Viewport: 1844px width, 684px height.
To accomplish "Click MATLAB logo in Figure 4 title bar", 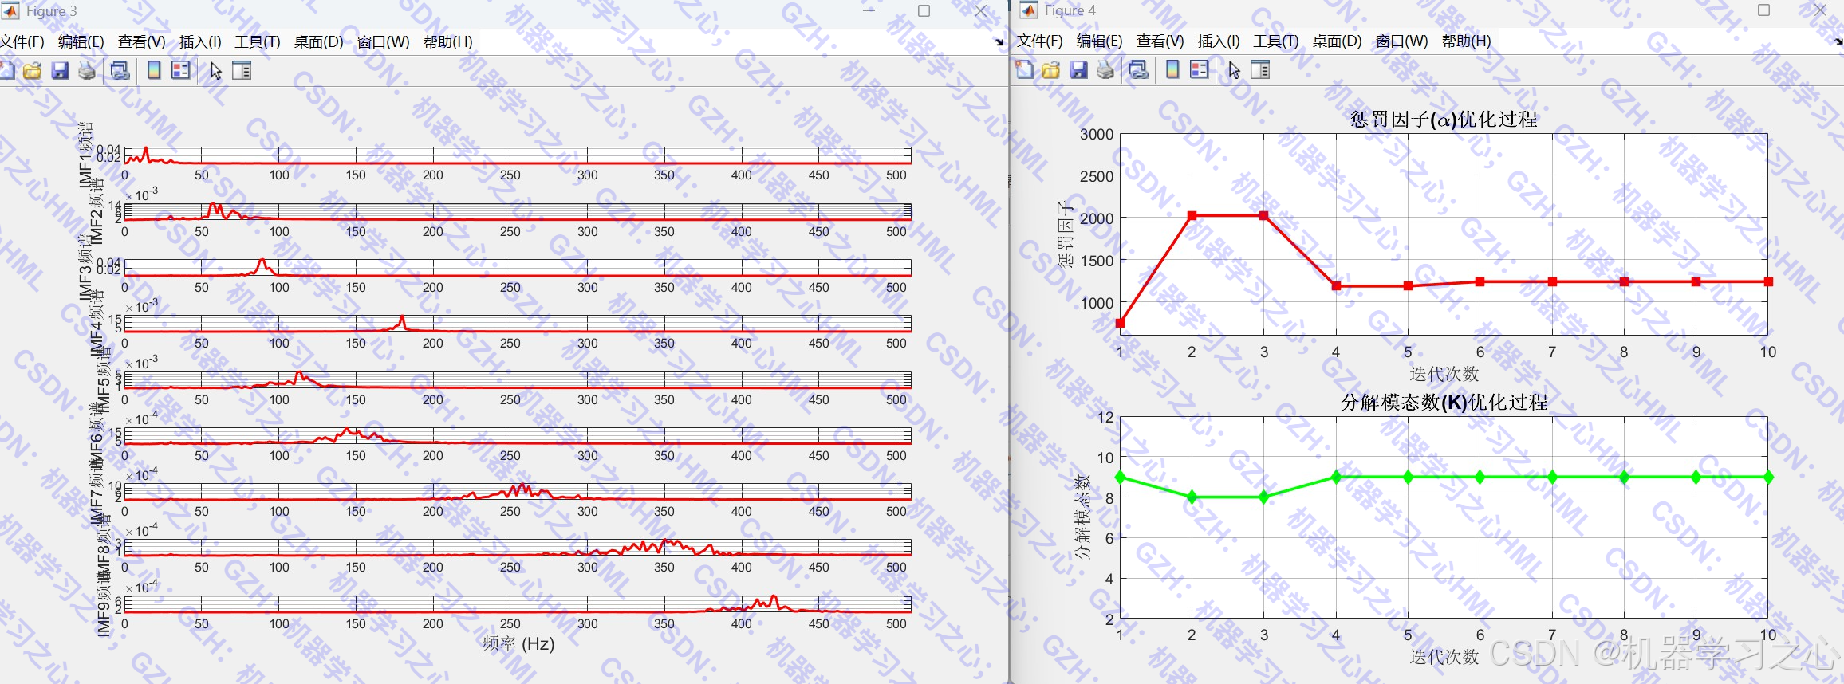I will click(x=1029, y=10).
